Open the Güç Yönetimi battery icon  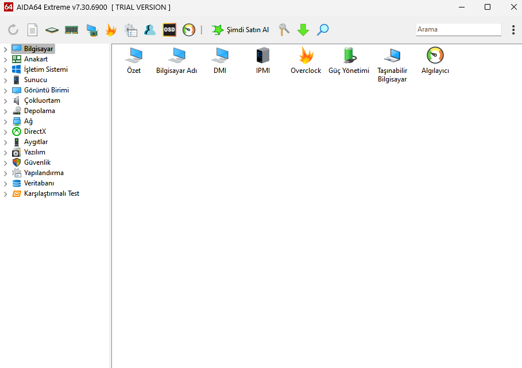click(349, 56)
